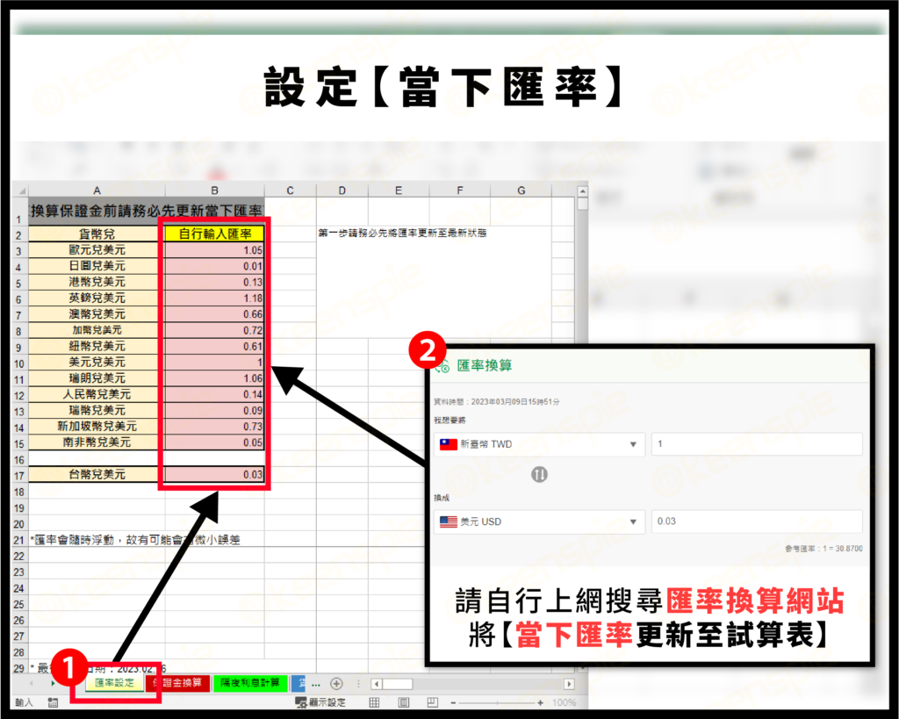Image resolution: width=899 pixels, height=719 pixels.
Task: Open 顯示設定 via its status bar icon
Action: pos(302,702)
